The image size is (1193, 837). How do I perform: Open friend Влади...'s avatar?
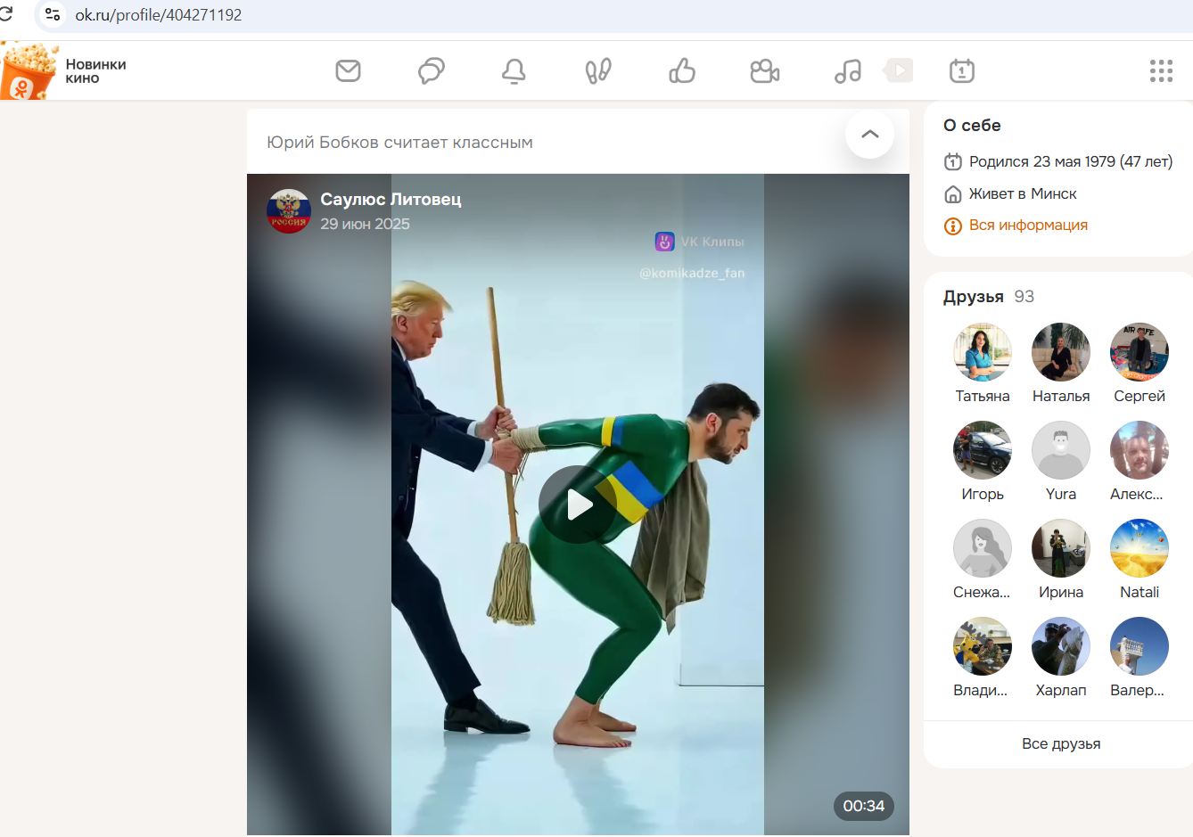(x=983, y=646)
